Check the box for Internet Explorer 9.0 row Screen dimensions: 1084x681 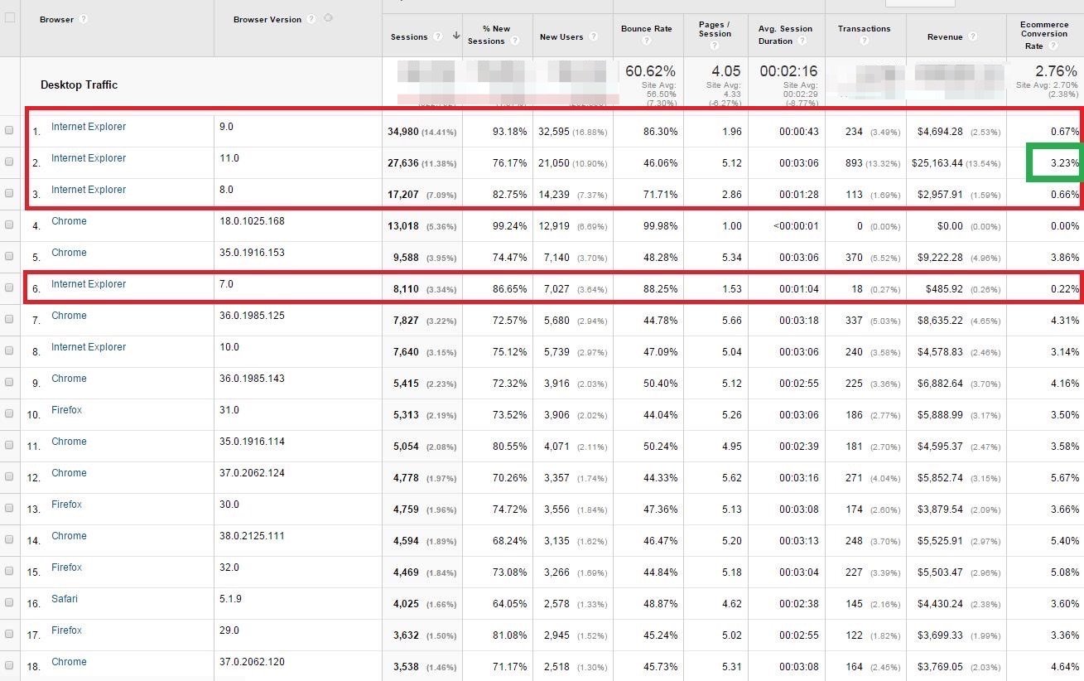10,130
